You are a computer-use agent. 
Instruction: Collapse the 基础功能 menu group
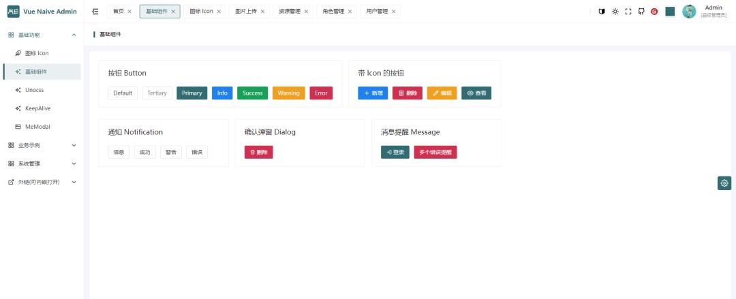[x=42, y=35]
